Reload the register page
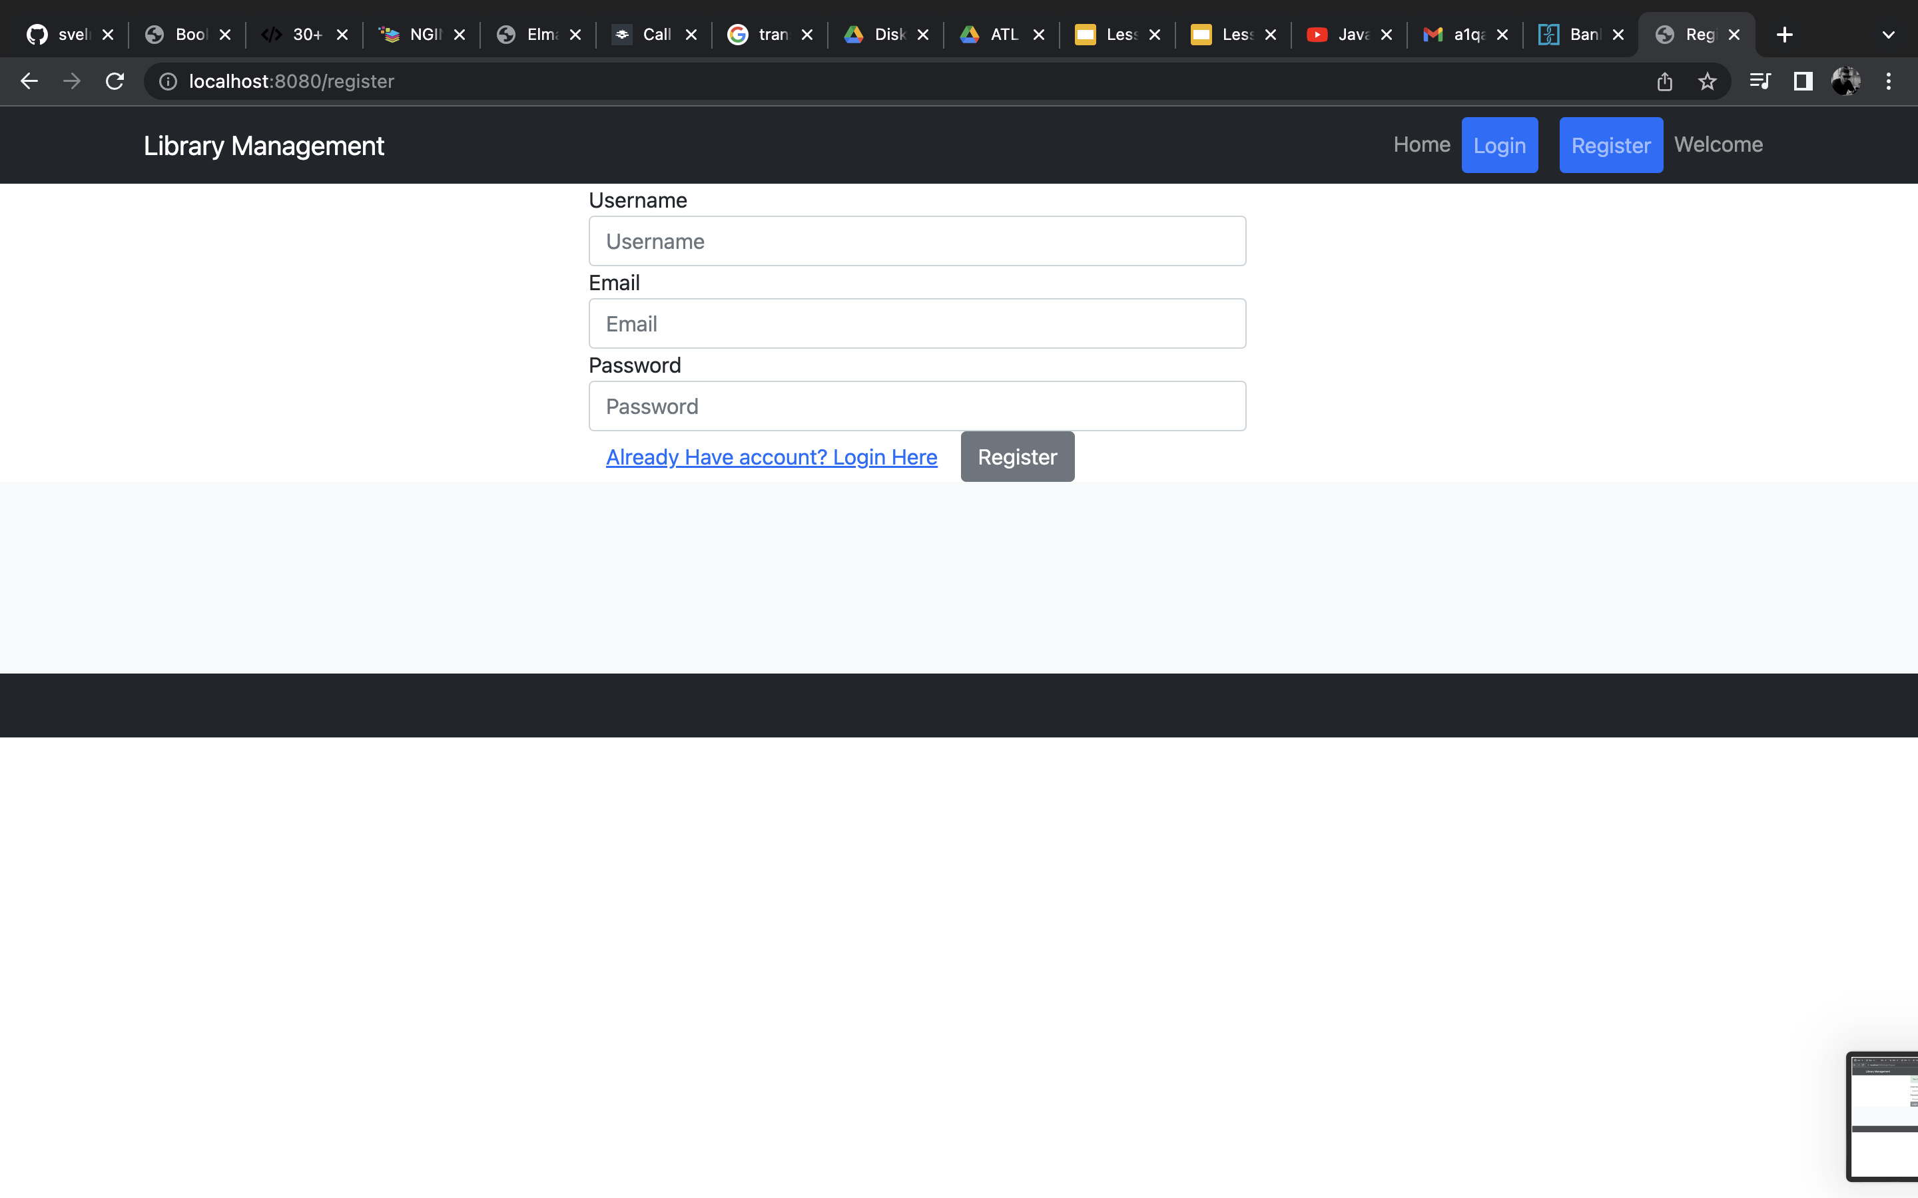Screen dimensions: 1918x1198 pos(114,81)
